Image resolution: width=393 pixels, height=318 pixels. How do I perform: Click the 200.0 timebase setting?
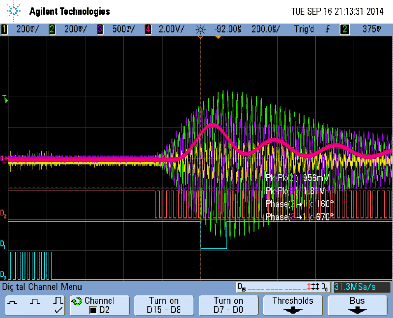click(265, 29)
